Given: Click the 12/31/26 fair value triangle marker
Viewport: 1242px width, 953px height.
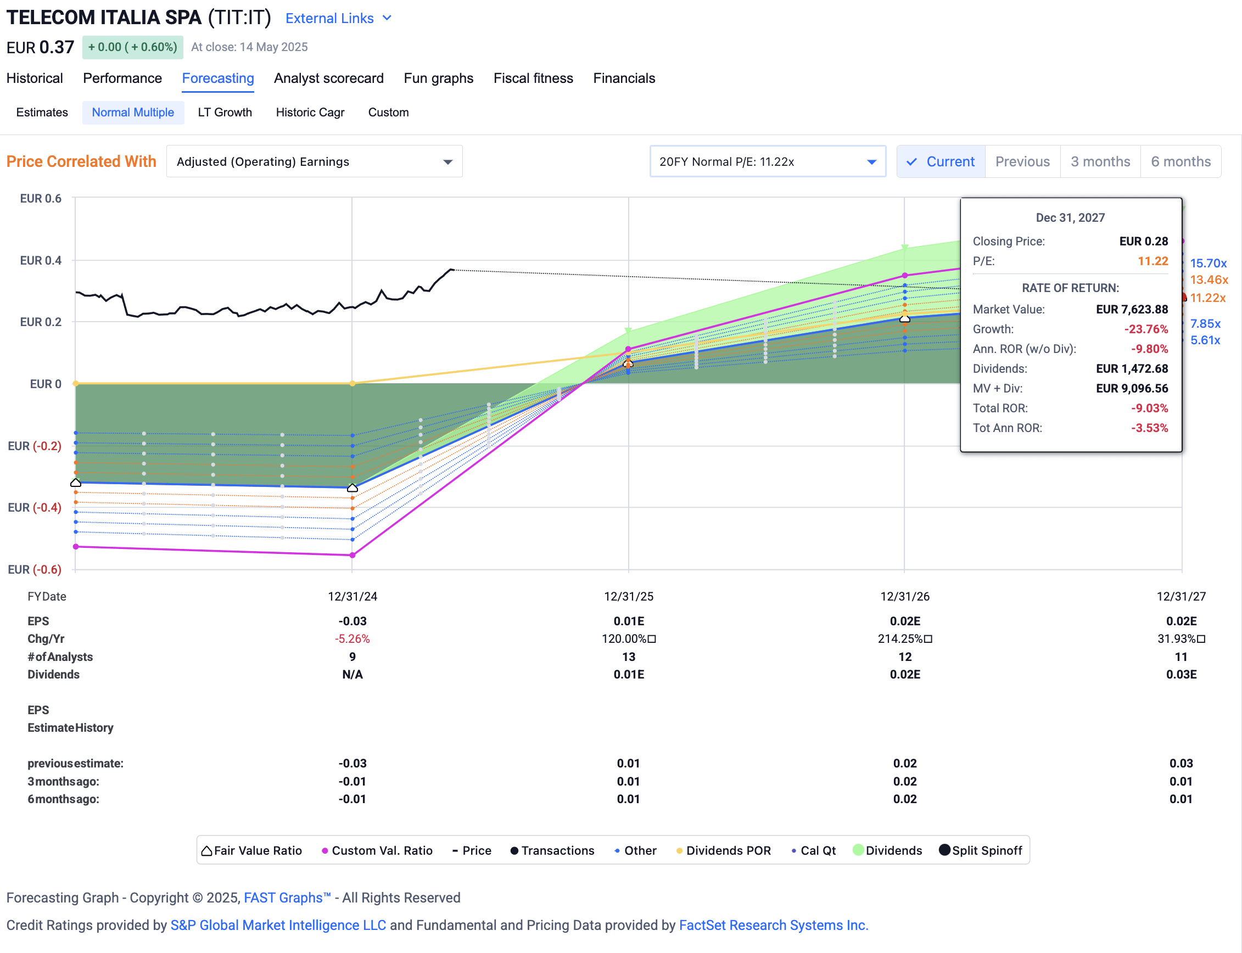Looking at the screenshot, I should (905, 319).
